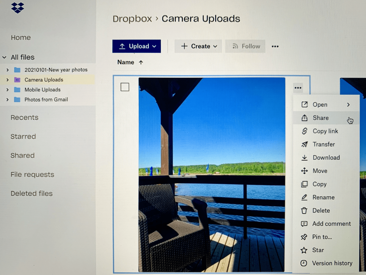Viewport: 366px width, 275px height.
Task: Click the Pin to… pushpin icon
Action: pyautogui.click(x=304, y=237)
